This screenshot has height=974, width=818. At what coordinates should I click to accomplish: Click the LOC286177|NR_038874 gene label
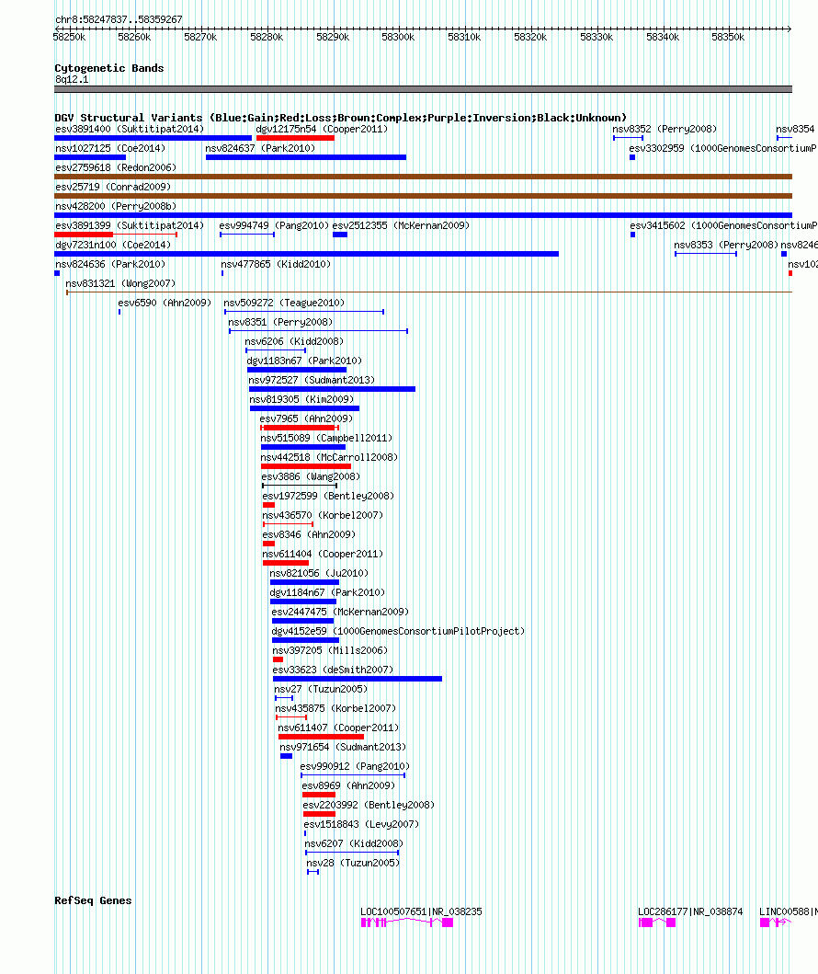click(x=690, y=911)
